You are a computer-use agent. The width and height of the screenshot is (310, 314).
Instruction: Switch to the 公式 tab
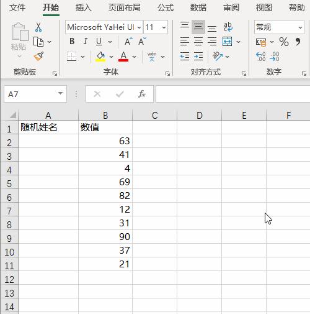(166, 7)
